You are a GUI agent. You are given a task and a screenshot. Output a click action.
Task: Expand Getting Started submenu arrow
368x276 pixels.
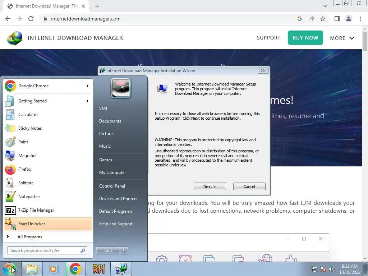tap(88, 101)
